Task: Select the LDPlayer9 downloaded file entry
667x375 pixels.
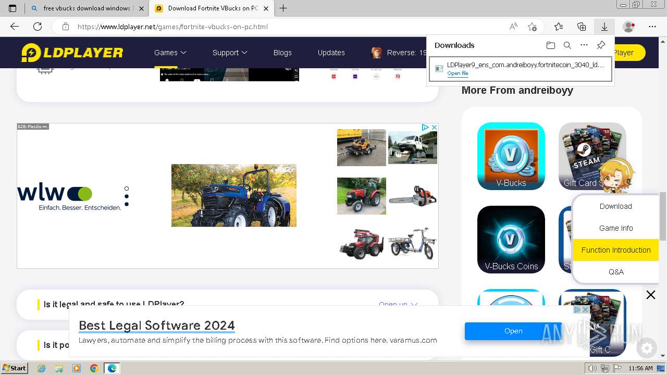Action: click(521, 69)
